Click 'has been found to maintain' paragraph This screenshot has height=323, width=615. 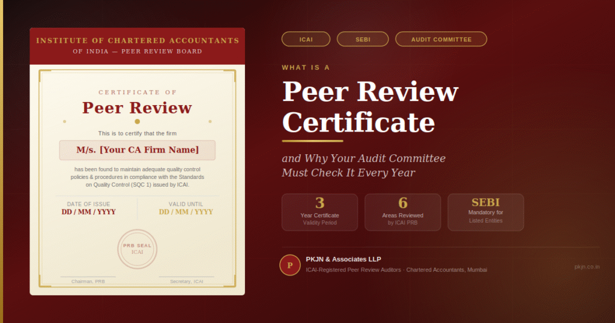[138, 177]
